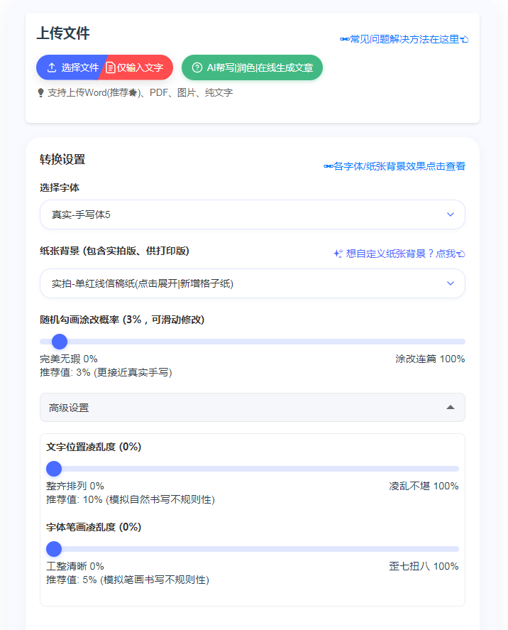The image size is (508, 630).
Task: Click the 凌乱不堪 100% label
Action: (x=424, y=486)
